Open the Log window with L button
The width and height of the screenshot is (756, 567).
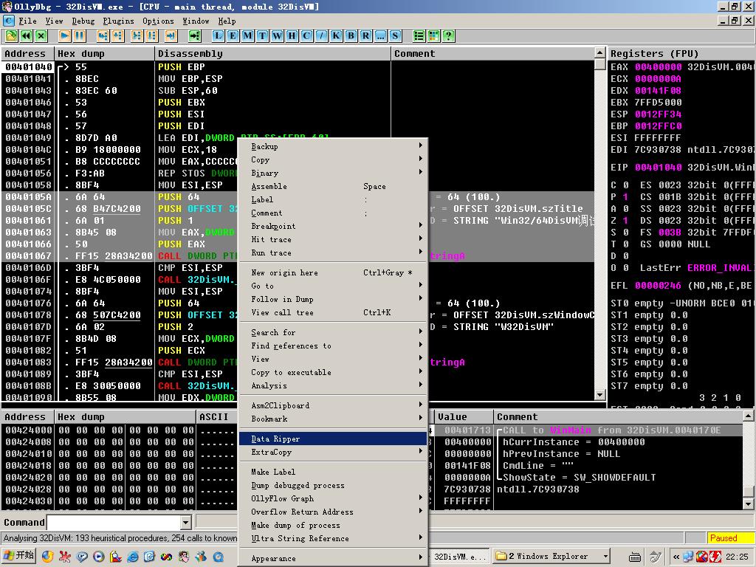(x=218, y=35)
